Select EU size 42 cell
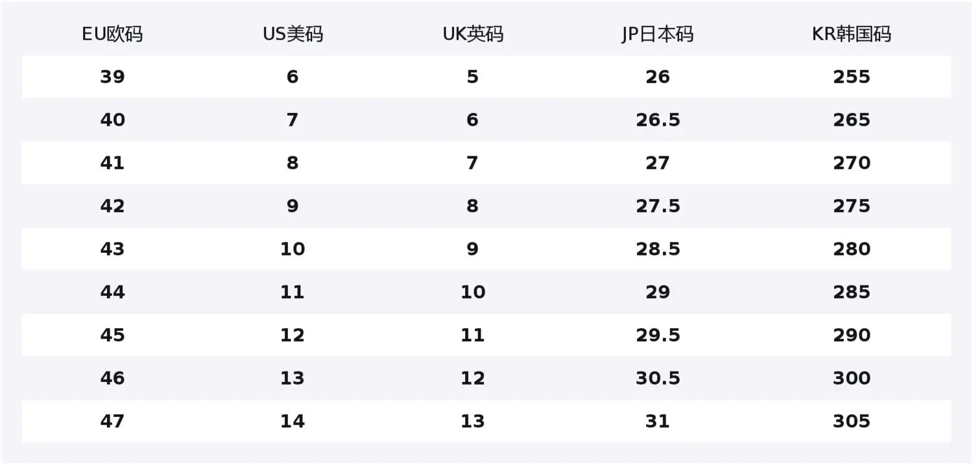Image resolution: width=973 pixels, height=465 pixels. [x=112, y=206]
